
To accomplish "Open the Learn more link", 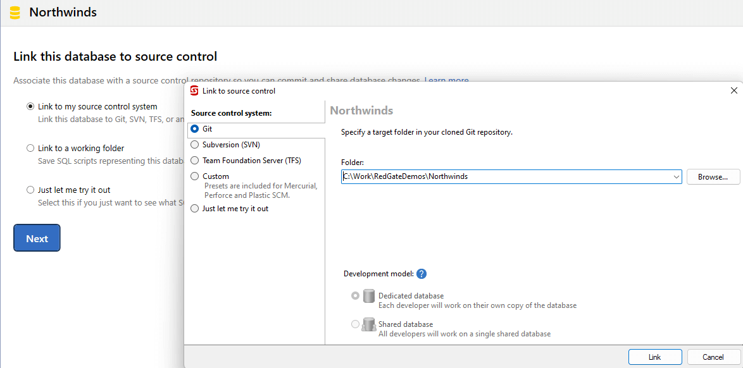I will pyautogui.click(x=447, y=80).
